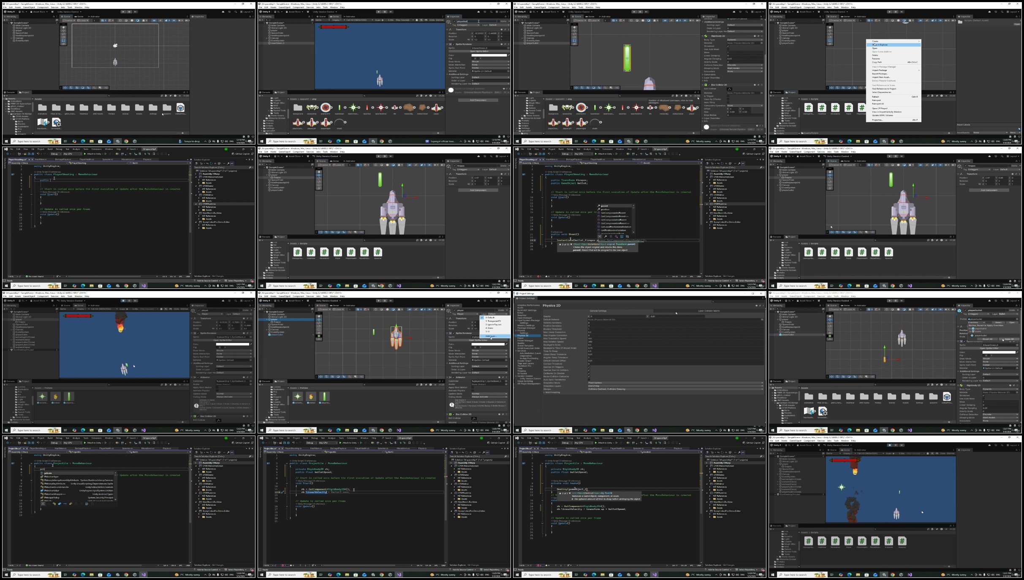Pick the Color eyedropper in the Bullet-layer inspector
1024x580 pixels.
tap(1017, 352)
